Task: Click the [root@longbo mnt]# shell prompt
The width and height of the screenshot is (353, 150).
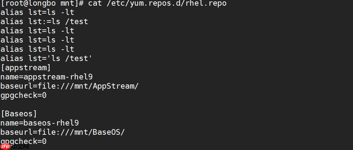Action: tap(42, 4)
